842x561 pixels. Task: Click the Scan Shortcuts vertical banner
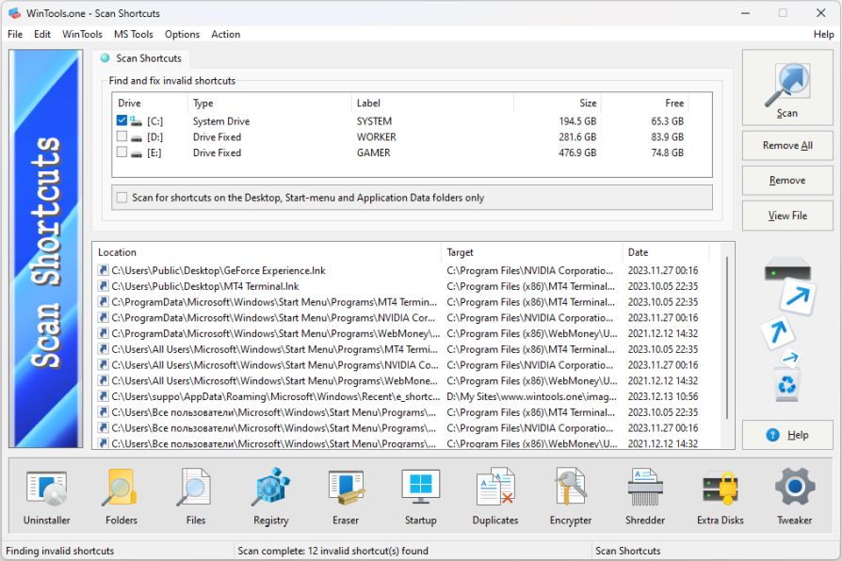pos(45,248)
